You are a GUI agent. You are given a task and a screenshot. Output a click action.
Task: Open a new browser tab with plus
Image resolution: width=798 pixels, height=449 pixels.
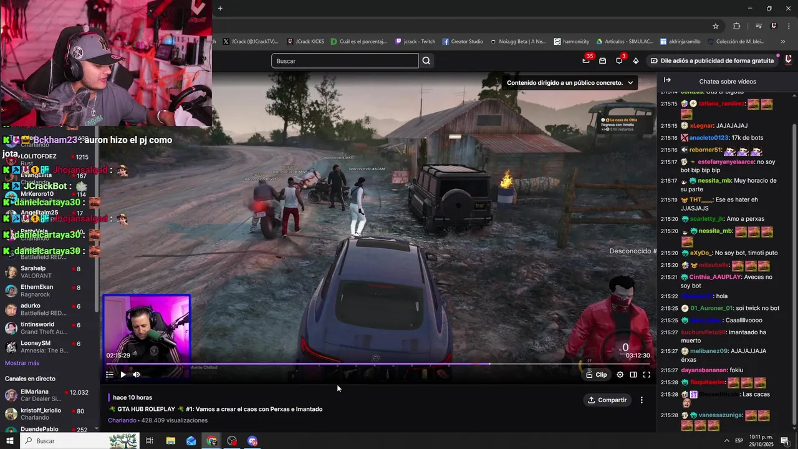(220, 8)
